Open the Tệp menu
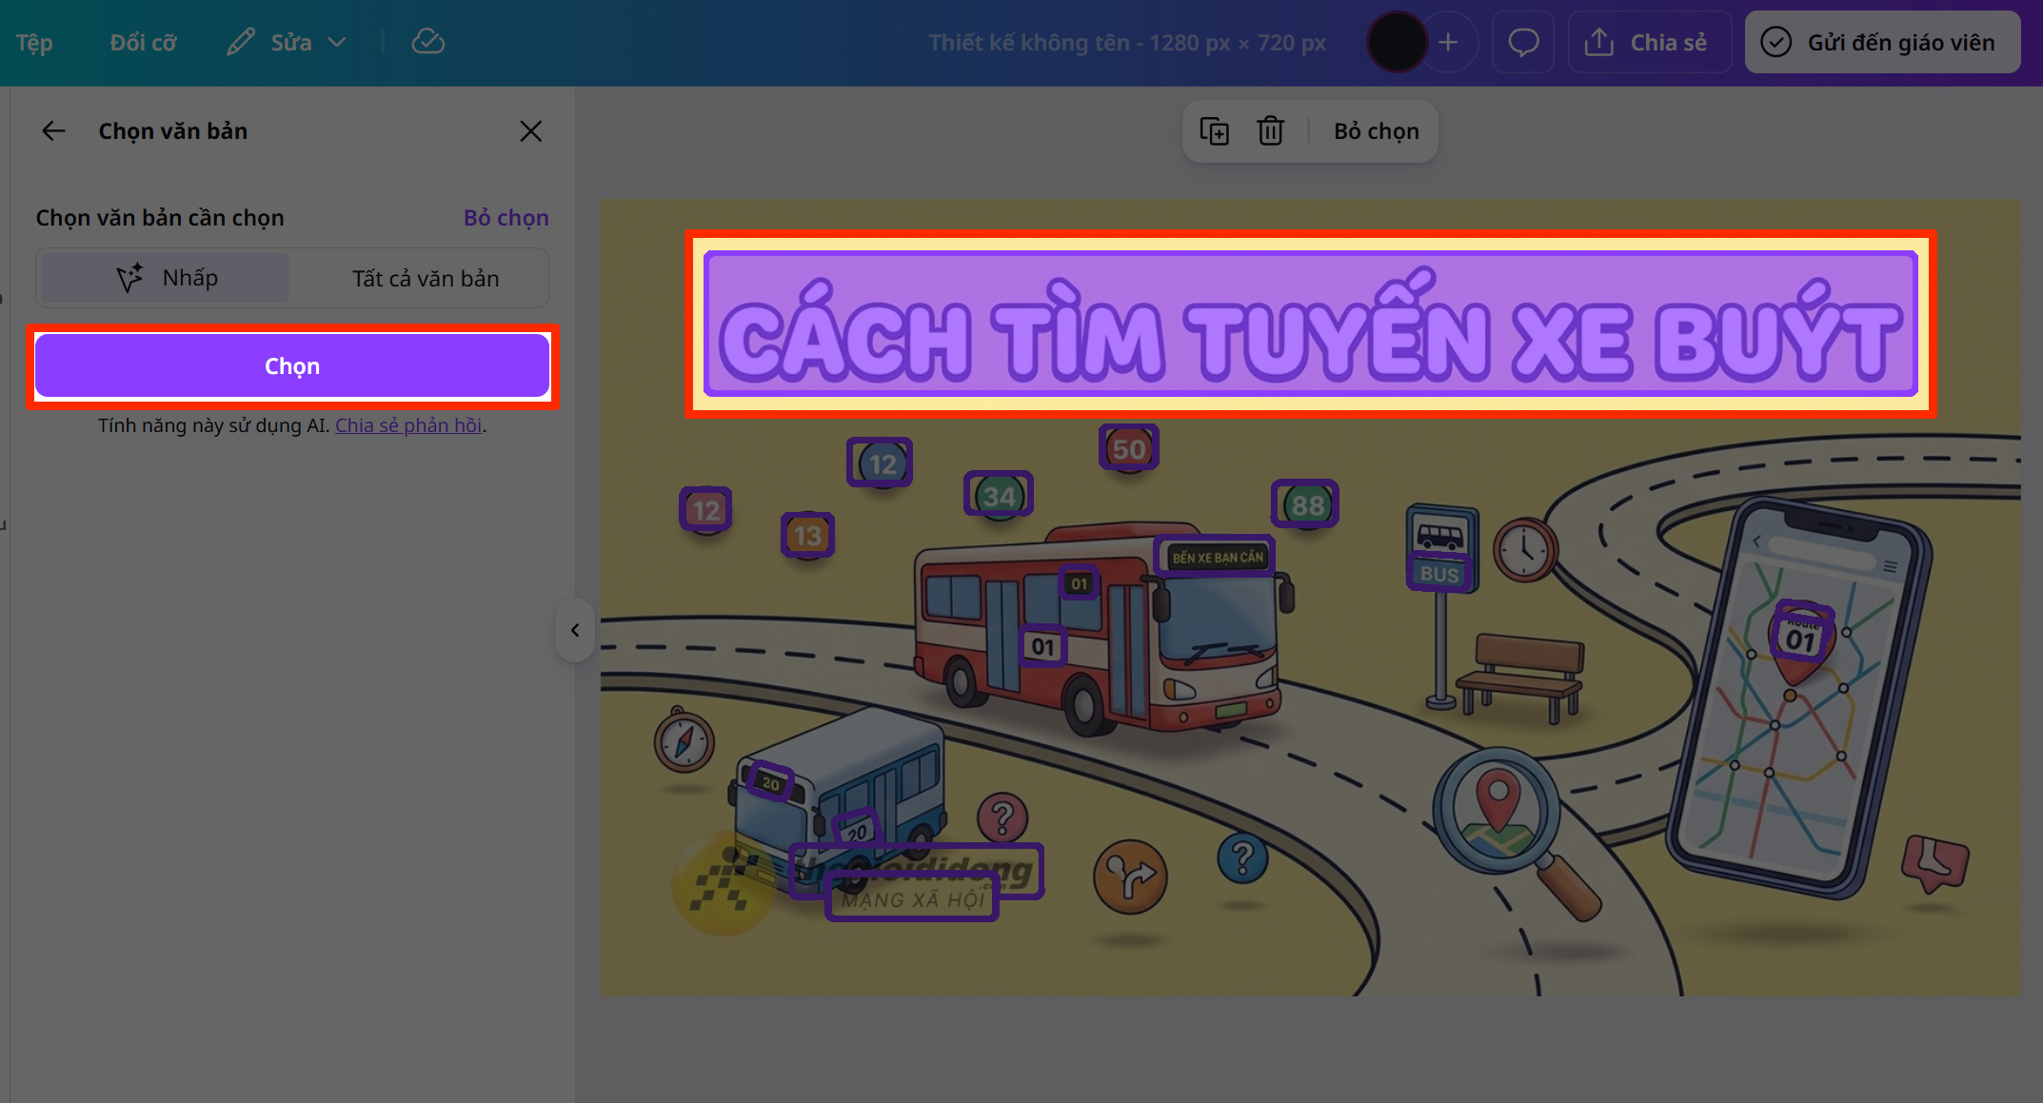 (x=32, y=41)
